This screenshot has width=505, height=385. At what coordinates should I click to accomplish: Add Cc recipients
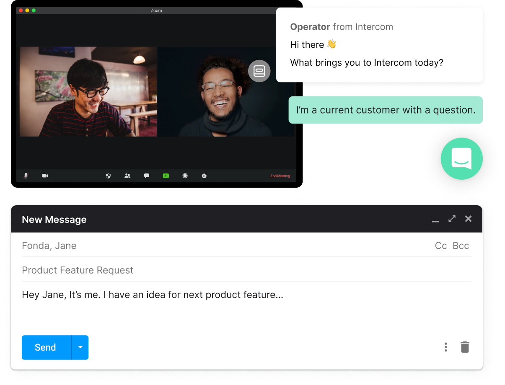pos(441,246)
